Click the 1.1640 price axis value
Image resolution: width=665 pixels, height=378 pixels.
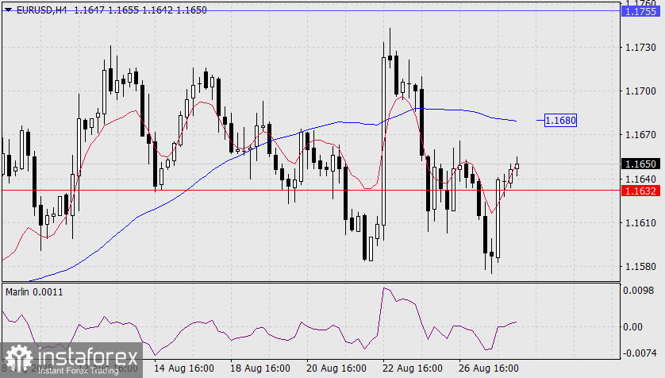(x=640, y=179)
